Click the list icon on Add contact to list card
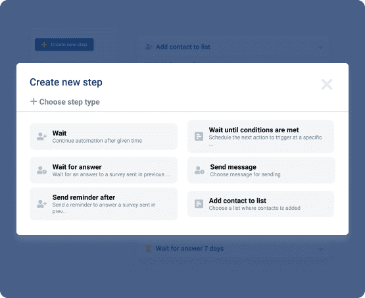The height and width of the screenshot is (298, 365). [199, 204]
